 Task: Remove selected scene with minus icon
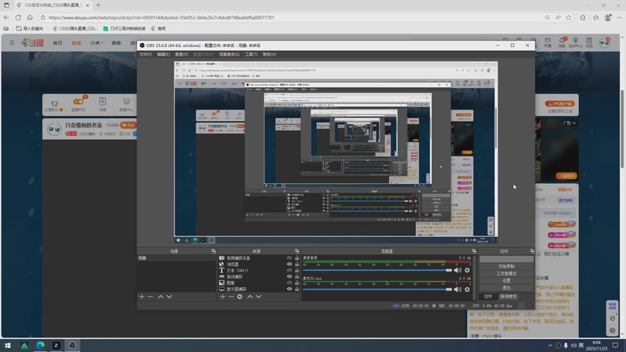[x=150, y=296]
